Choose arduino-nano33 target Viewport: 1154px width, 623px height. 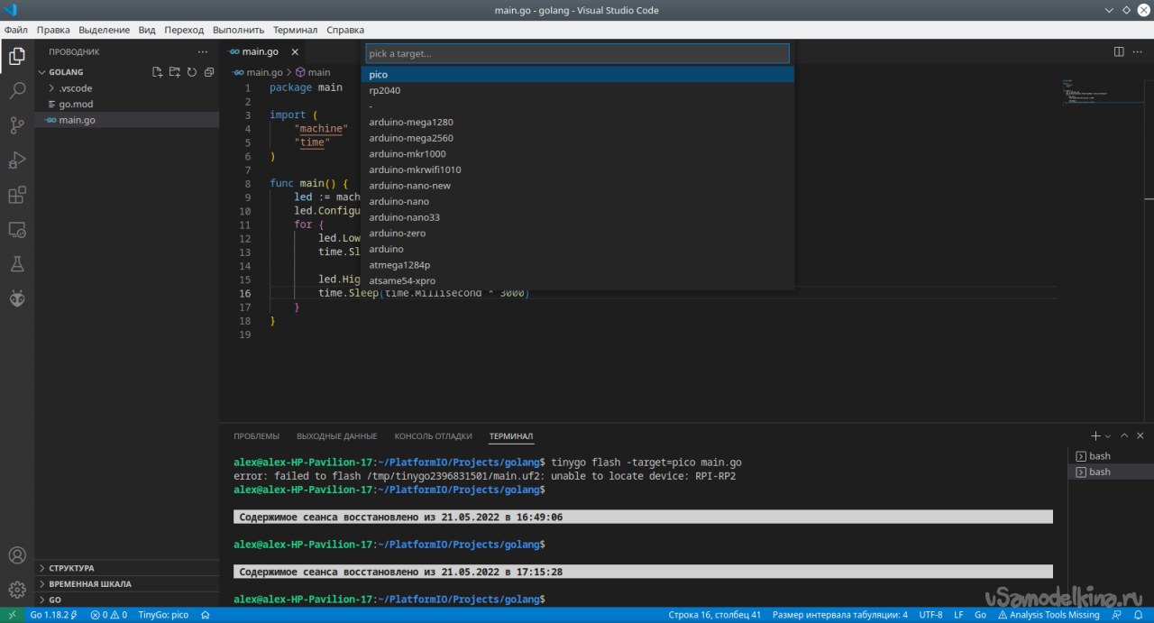tap(578, 217)
